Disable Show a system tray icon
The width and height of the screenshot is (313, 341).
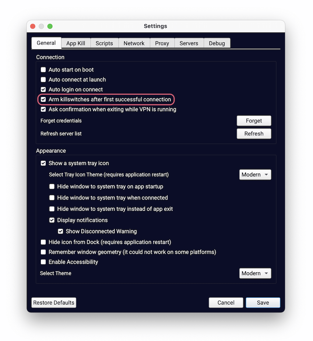43,163
